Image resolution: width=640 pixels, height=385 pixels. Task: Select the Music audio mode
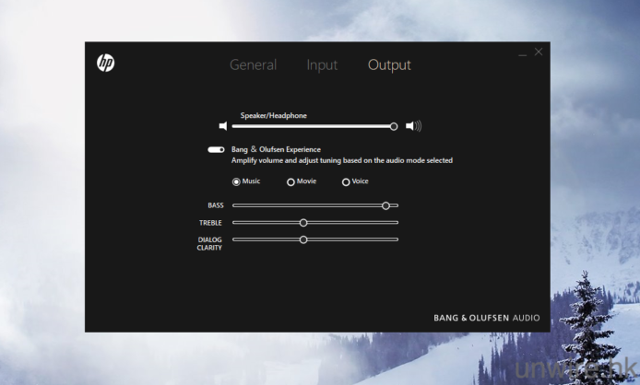pyautogui.click(x=236, y=181)
